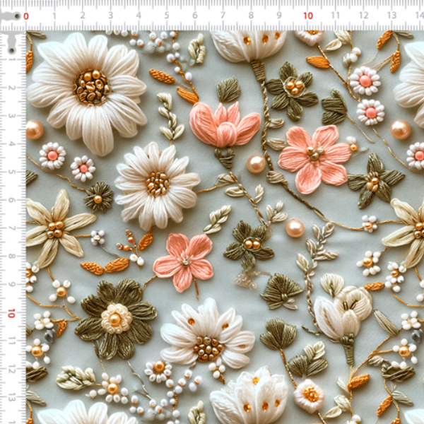Click the number 4 on the vertical ruler
The image size is (424, 424).
[x=11, y=143]
